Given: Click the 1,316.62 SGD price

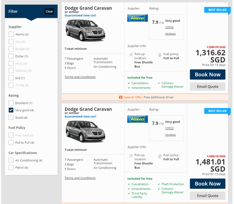Looking at the screenshot, I should point(211,56).
